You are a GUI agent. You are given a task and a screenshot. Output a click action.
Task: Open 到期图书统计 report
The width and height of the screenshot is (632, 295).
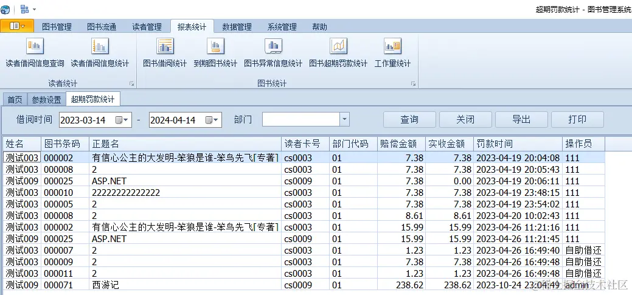click(x=215, y=52)
